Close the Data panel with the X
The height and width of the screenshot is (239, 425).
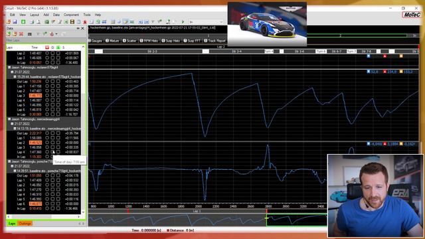pos(82,28)
